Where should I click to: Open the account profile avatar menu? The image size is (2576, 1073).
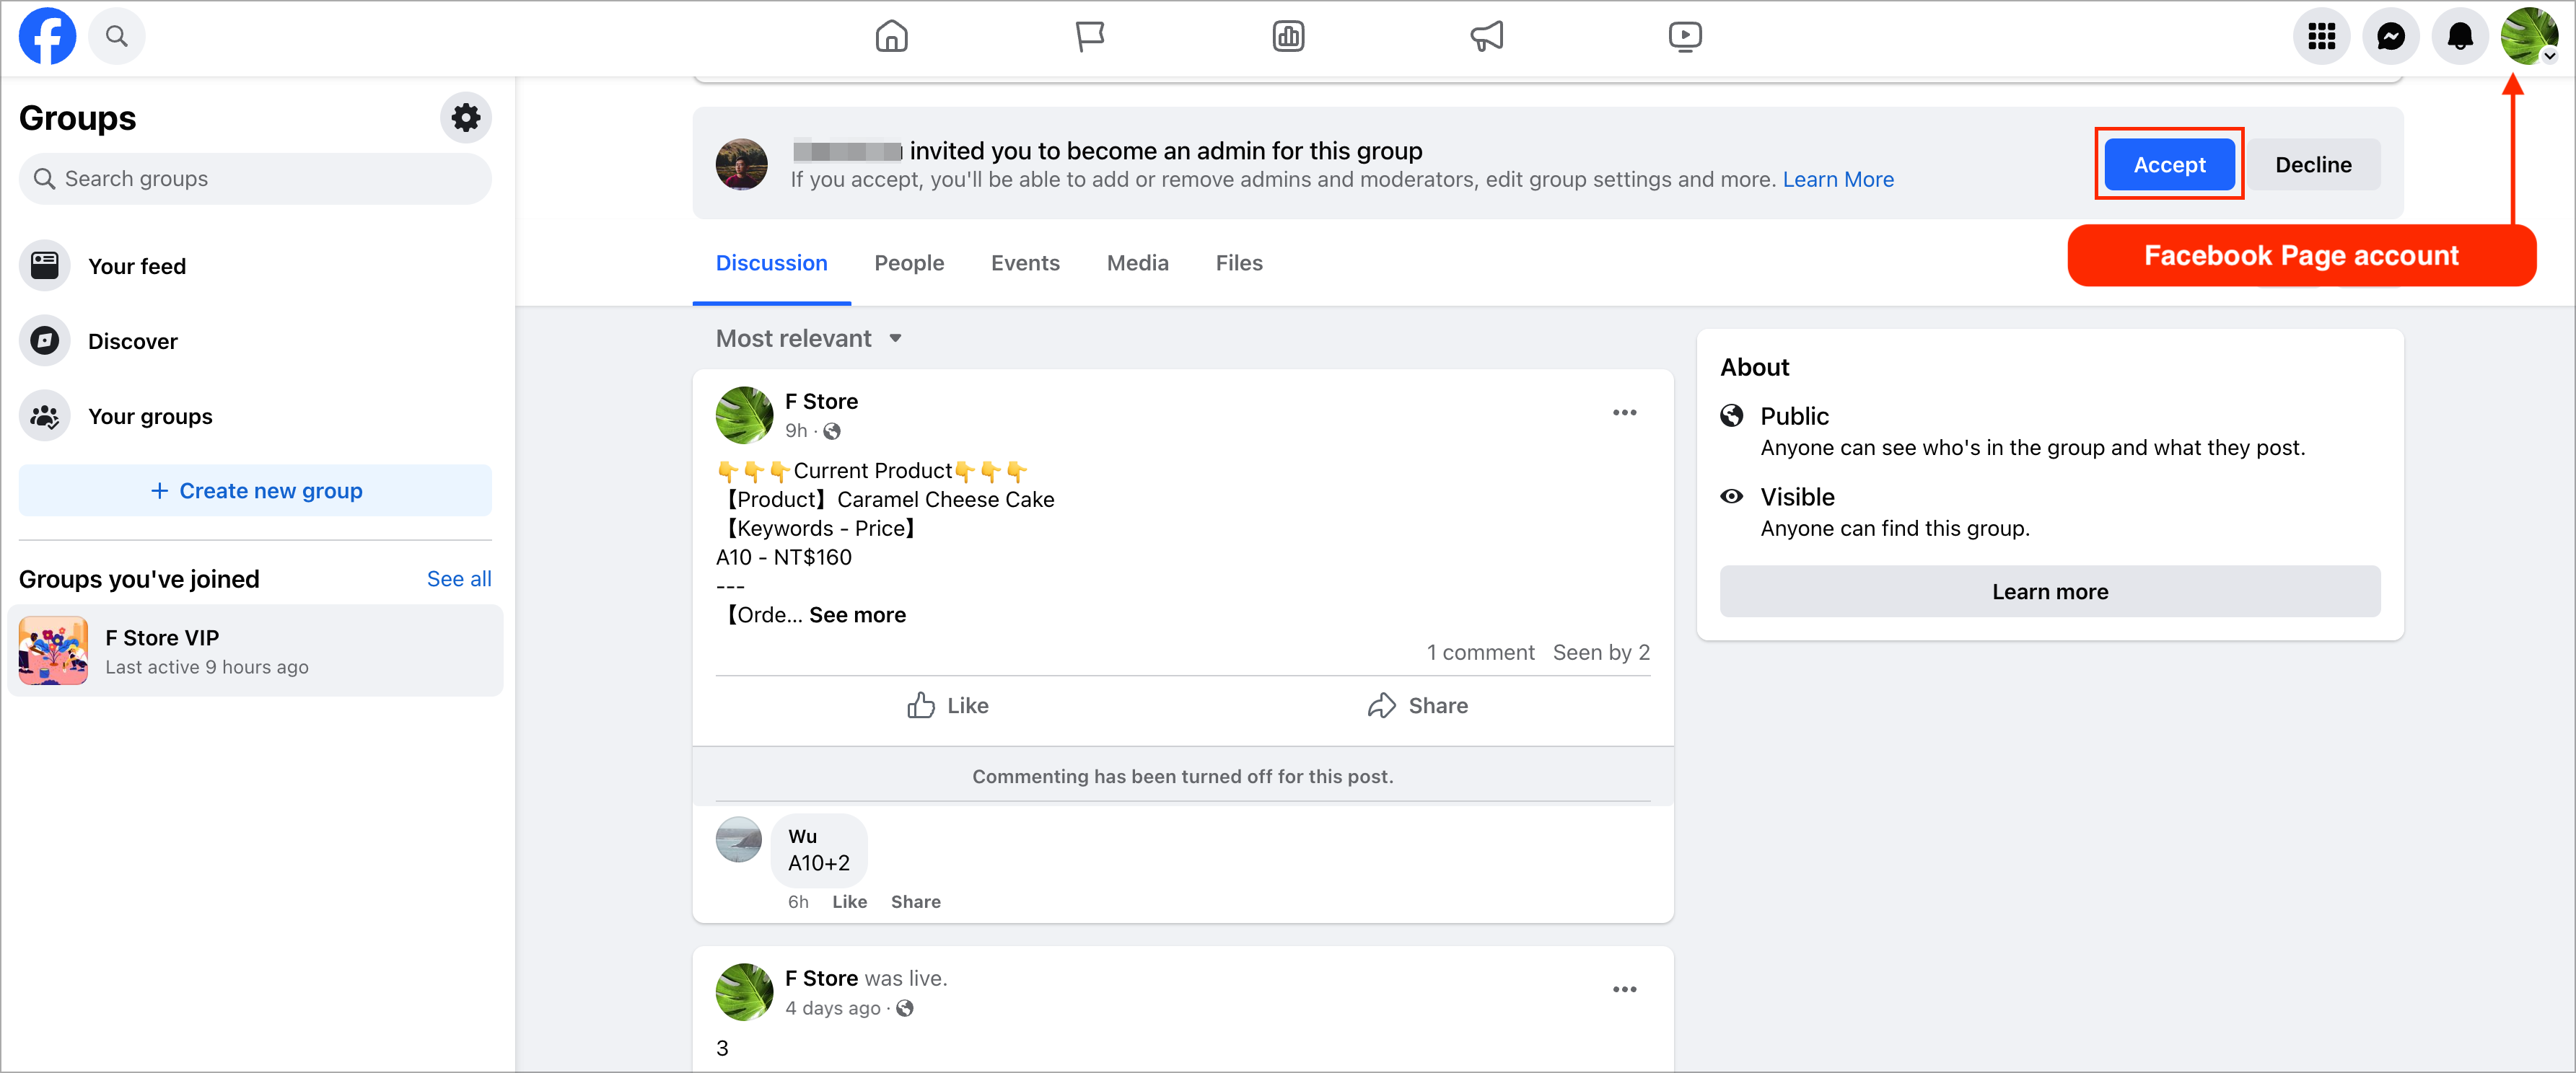coord(2529,37)
